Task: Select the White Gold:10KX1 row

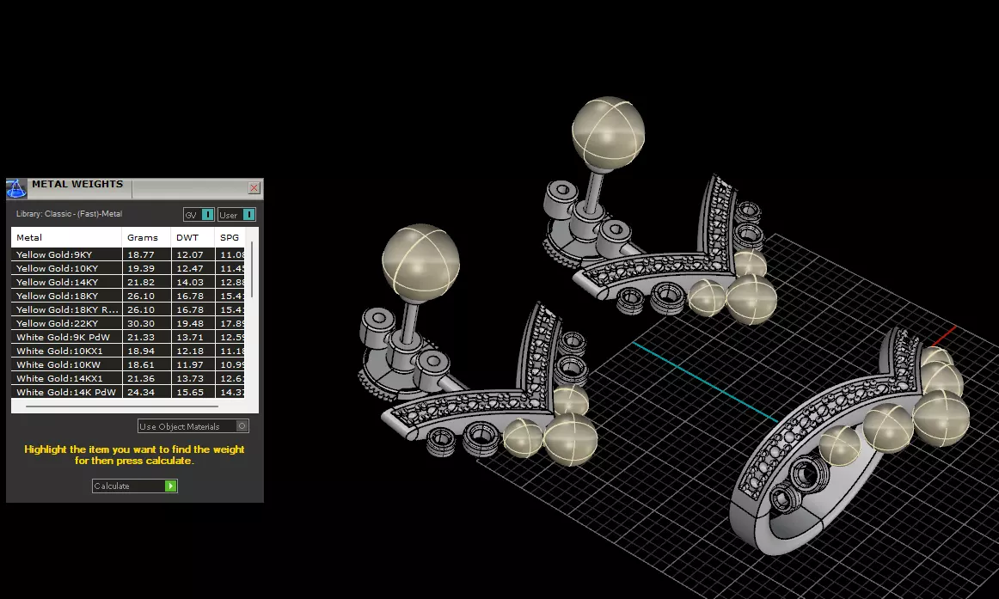Action: click(x=127, y=351)
